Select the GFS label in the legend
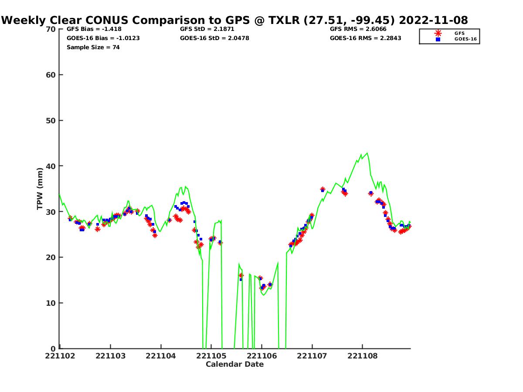Image resolution: width=523 pixels, height=392 pixels. 459,33
